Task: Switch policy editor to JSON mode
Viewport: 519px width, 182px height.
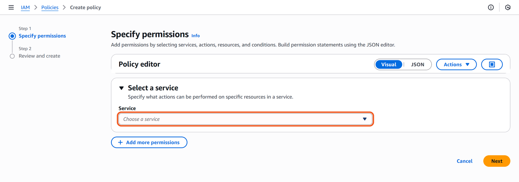Action: tap(417, 64)
